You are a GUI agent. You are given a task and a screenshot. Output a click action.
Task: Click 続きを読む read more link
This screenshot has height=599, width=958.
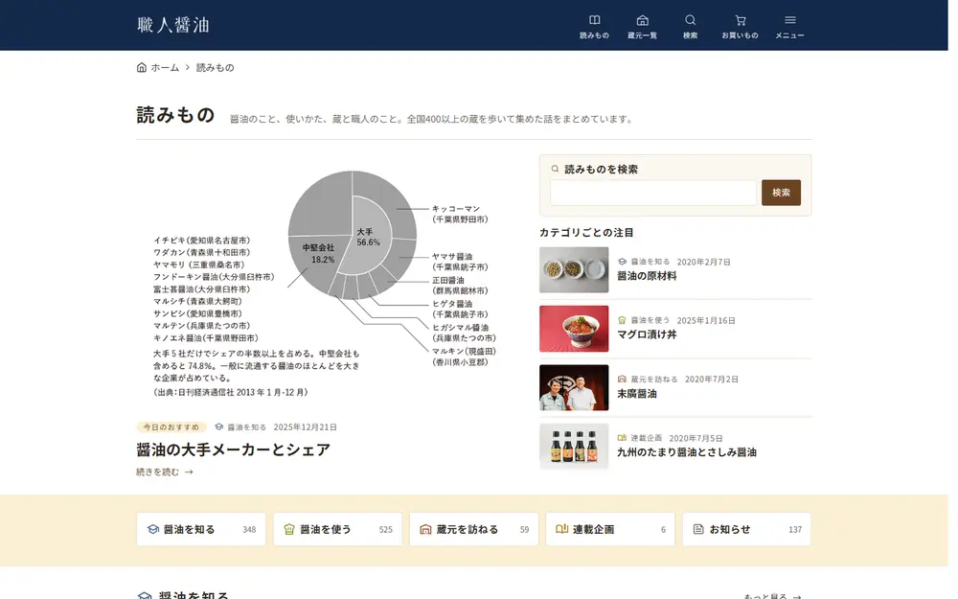(158, 472)
